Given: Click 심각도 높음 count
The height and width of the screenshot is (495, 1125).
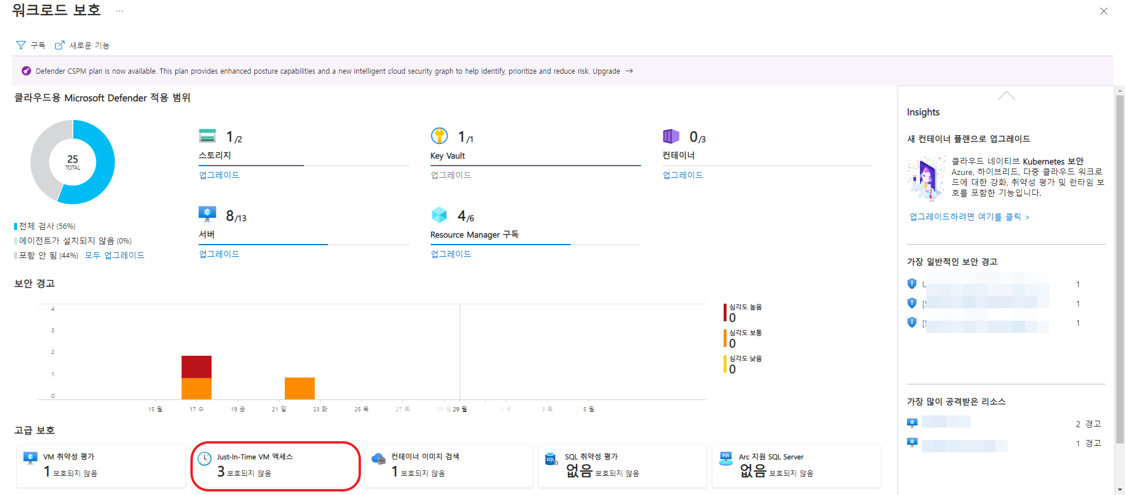Looking at the screenshot, I should [732, 318].
